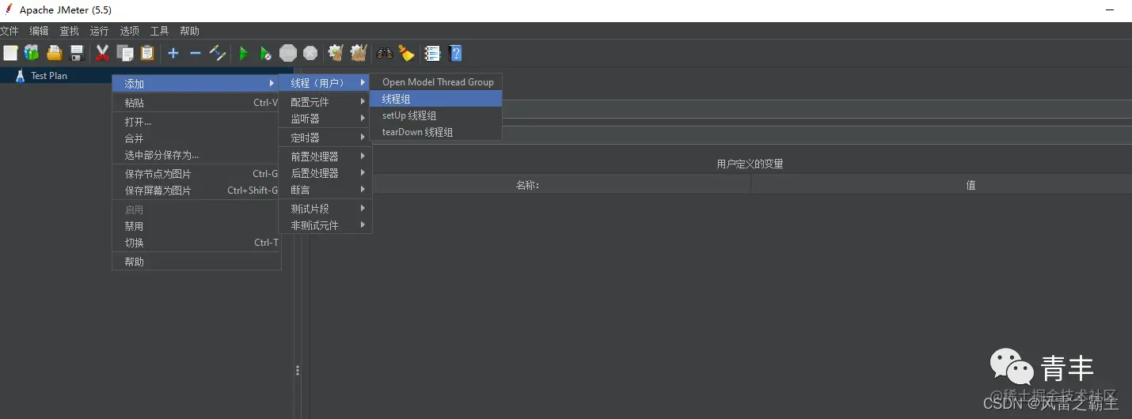
Task: Click 选中部分保存为... entry
Action: [196, 155]
